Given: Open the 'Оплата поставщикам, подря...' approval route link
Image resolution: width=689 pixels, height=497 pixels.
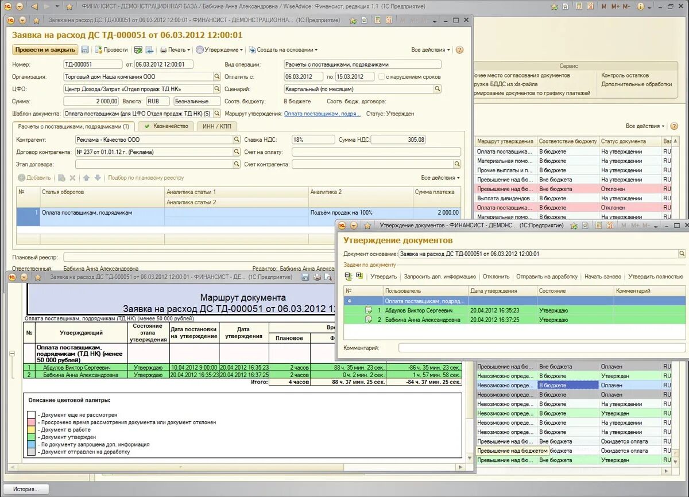Looking at the screenshot, I should click(x=322, y=114).
